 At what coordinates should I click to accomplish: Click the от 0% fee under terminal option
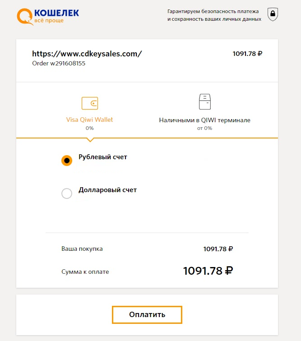204,128
